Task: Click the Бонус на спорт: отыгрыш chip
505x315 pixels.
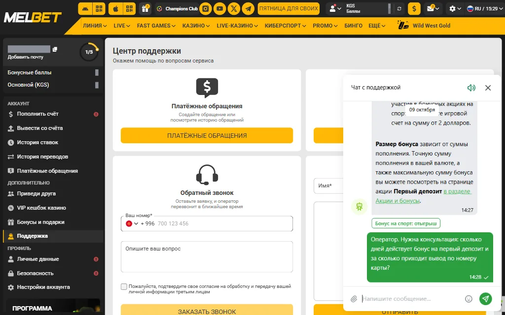Action: click(406, 223)
